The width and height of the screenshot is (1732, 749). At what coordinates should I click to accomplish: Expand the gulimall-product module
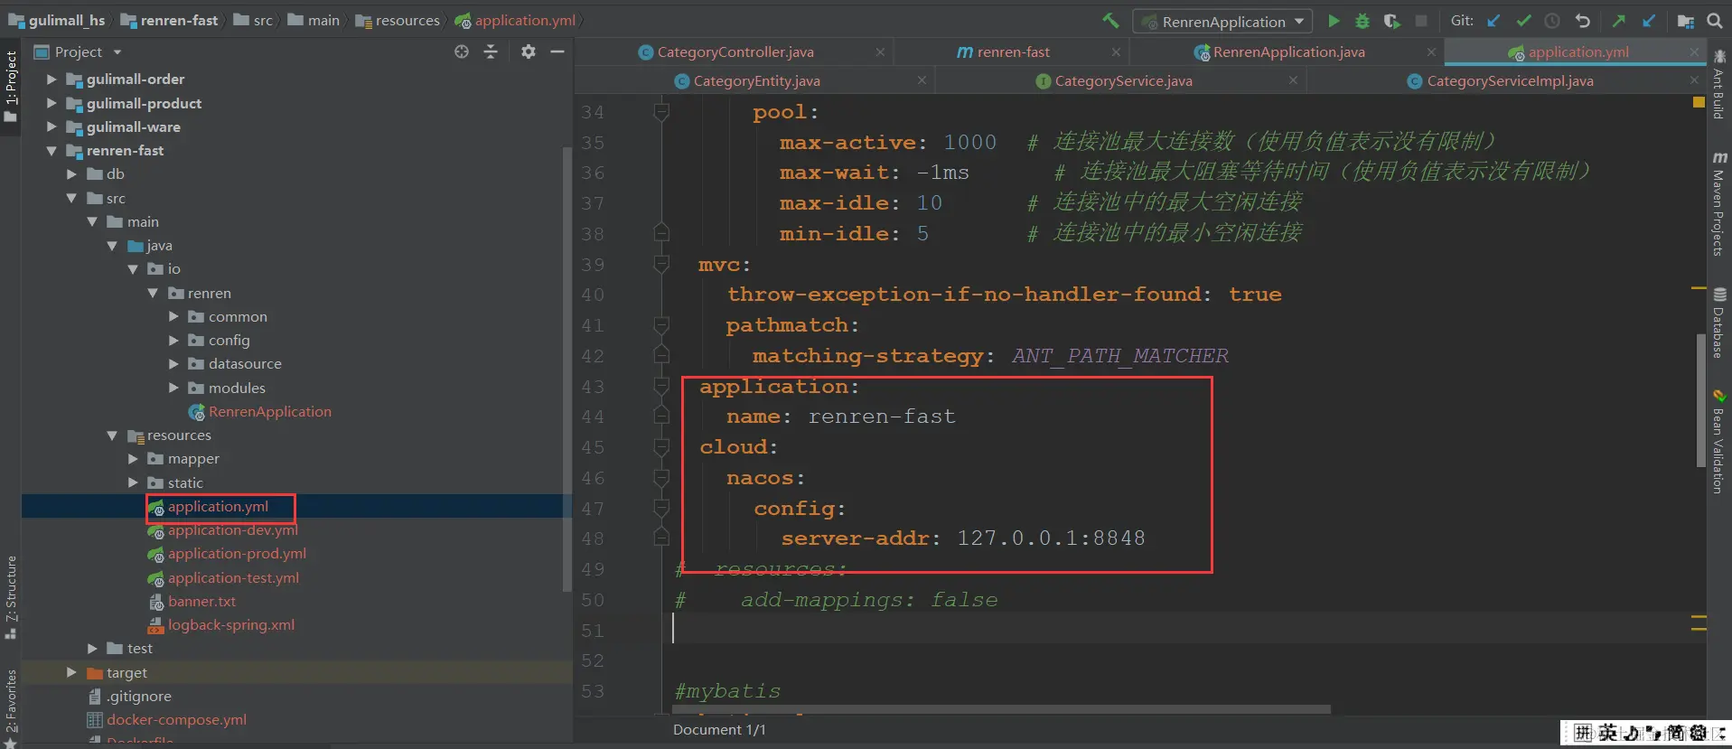point(51,103)
